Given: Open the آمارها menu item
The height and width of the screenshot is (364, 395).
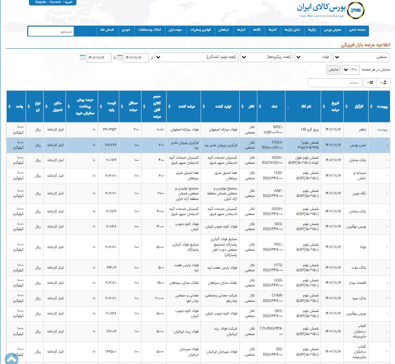Looking at the screenshot, I should pyautogui.click(x=272, y=30).
